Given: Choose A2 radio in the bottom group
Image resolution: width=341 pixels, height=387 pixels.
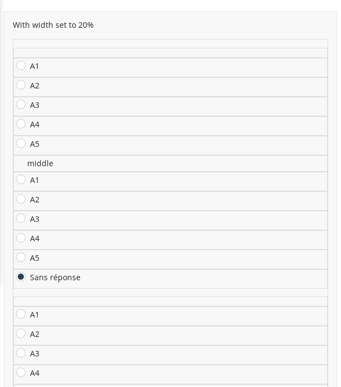Looking at the screenshot, I should point(21,334).
